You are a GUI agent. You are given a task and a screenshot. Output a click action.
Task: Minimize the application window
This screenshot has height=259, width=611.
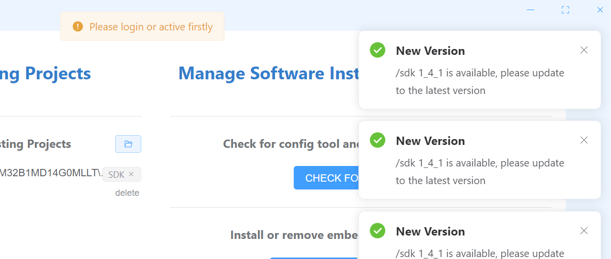(531, 9)
